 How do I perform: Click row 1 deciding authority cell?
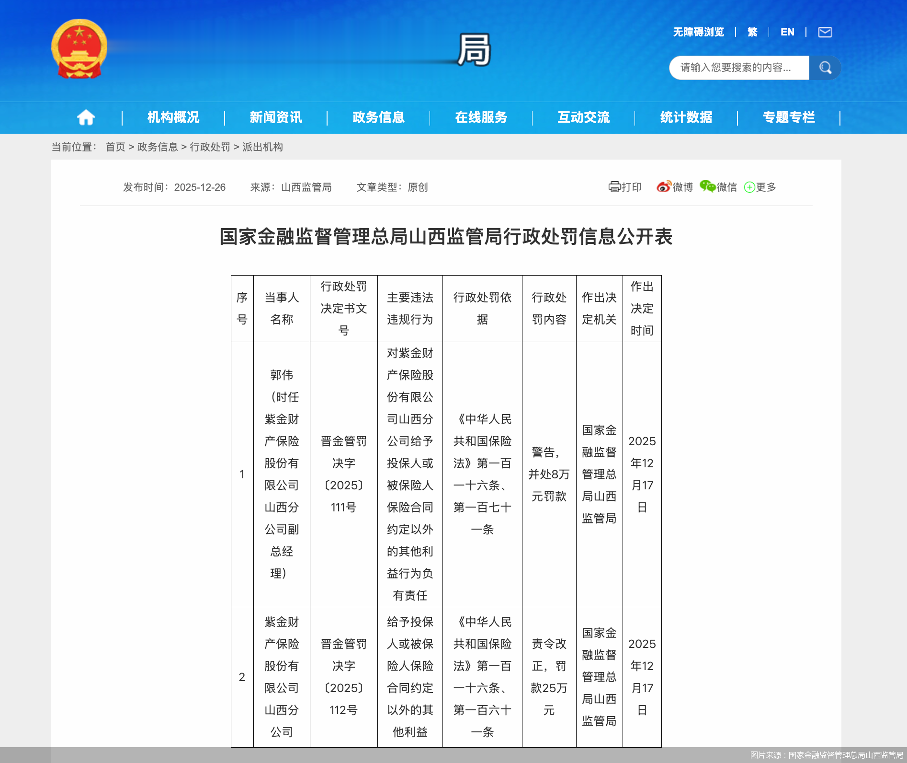pyautogui.click(x=599, y=474)
